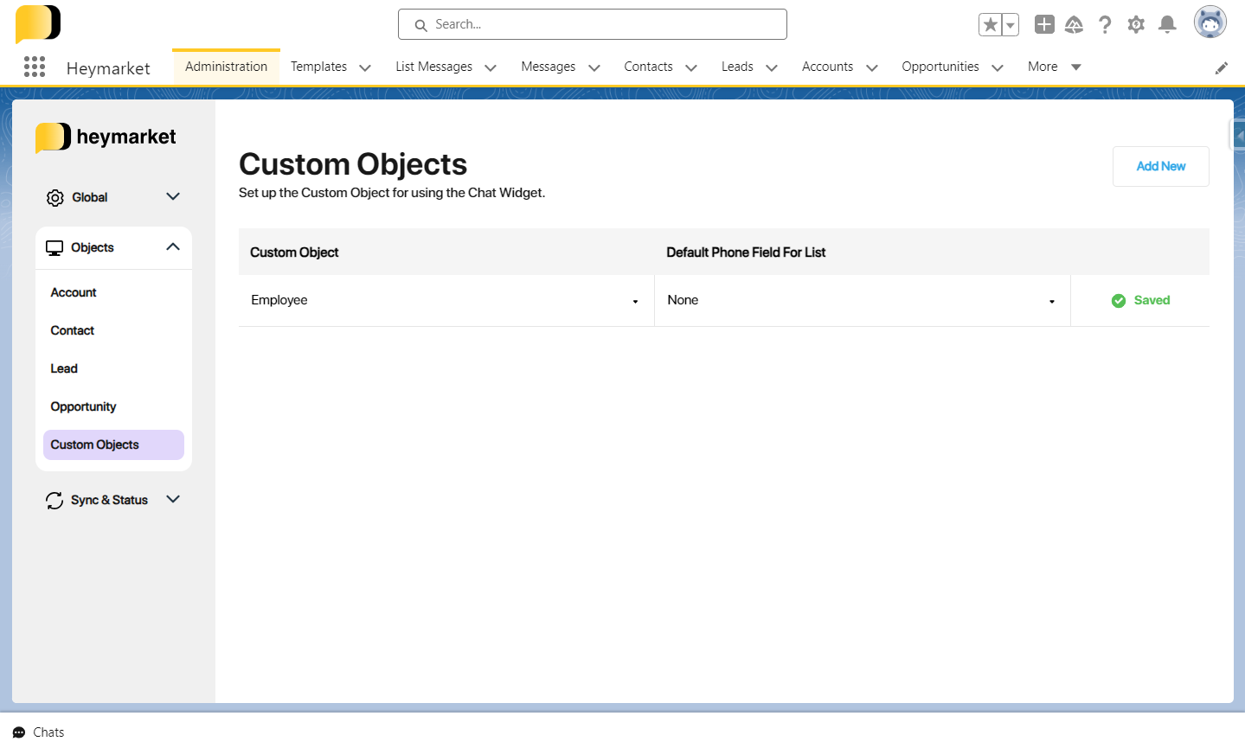The image size is (1245, 748).
Task: Expand the Leads tab chevron
Action: click(x=772, y=67)
